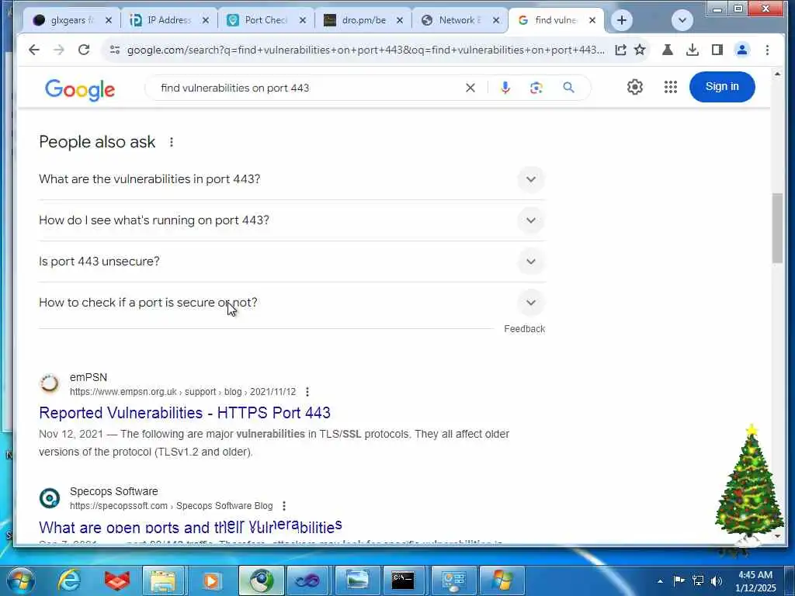Open Windows Media Player from taskbar

(x=211, y=580)
